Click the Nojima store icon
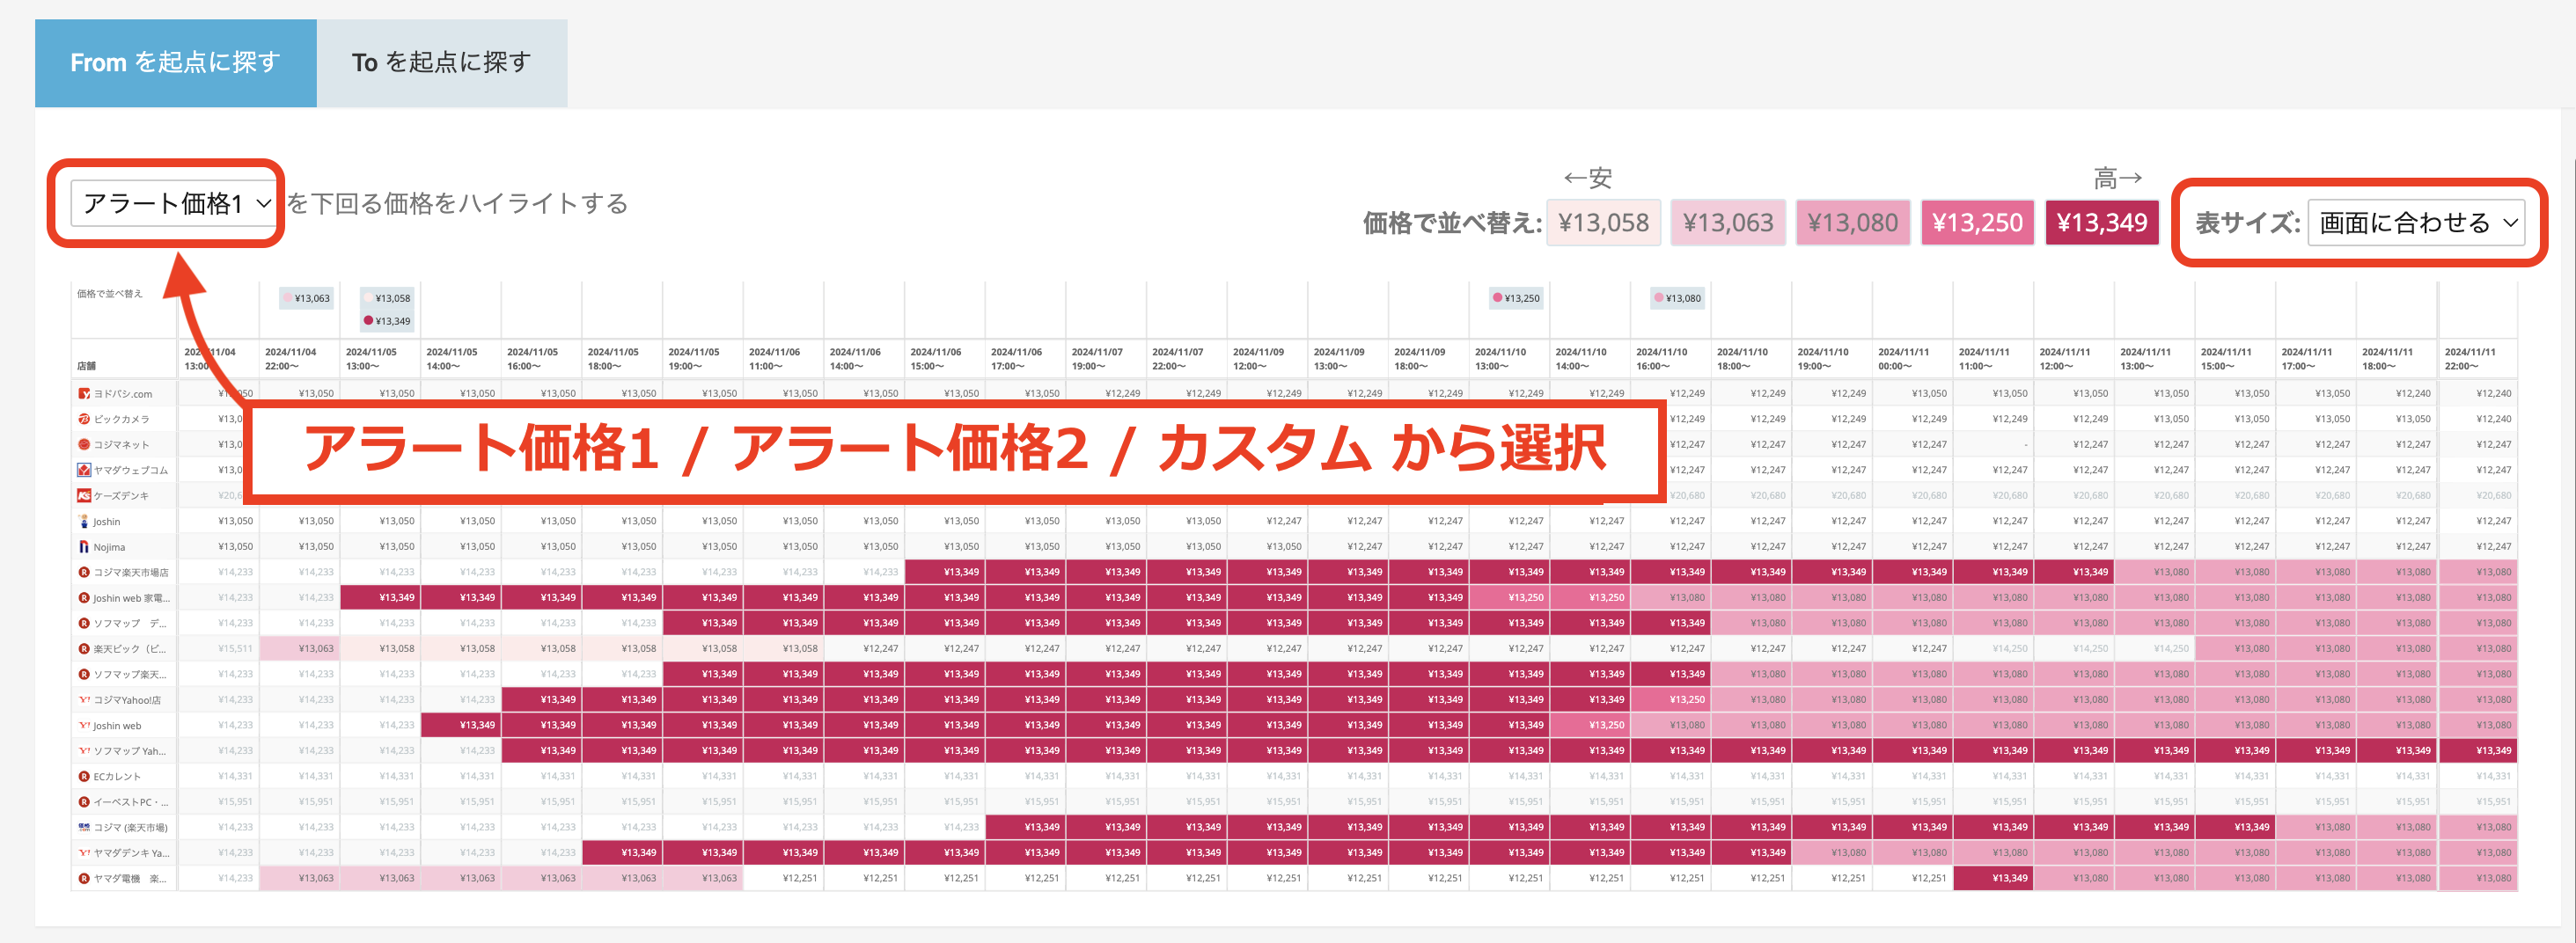 click(x=84, y=547)
